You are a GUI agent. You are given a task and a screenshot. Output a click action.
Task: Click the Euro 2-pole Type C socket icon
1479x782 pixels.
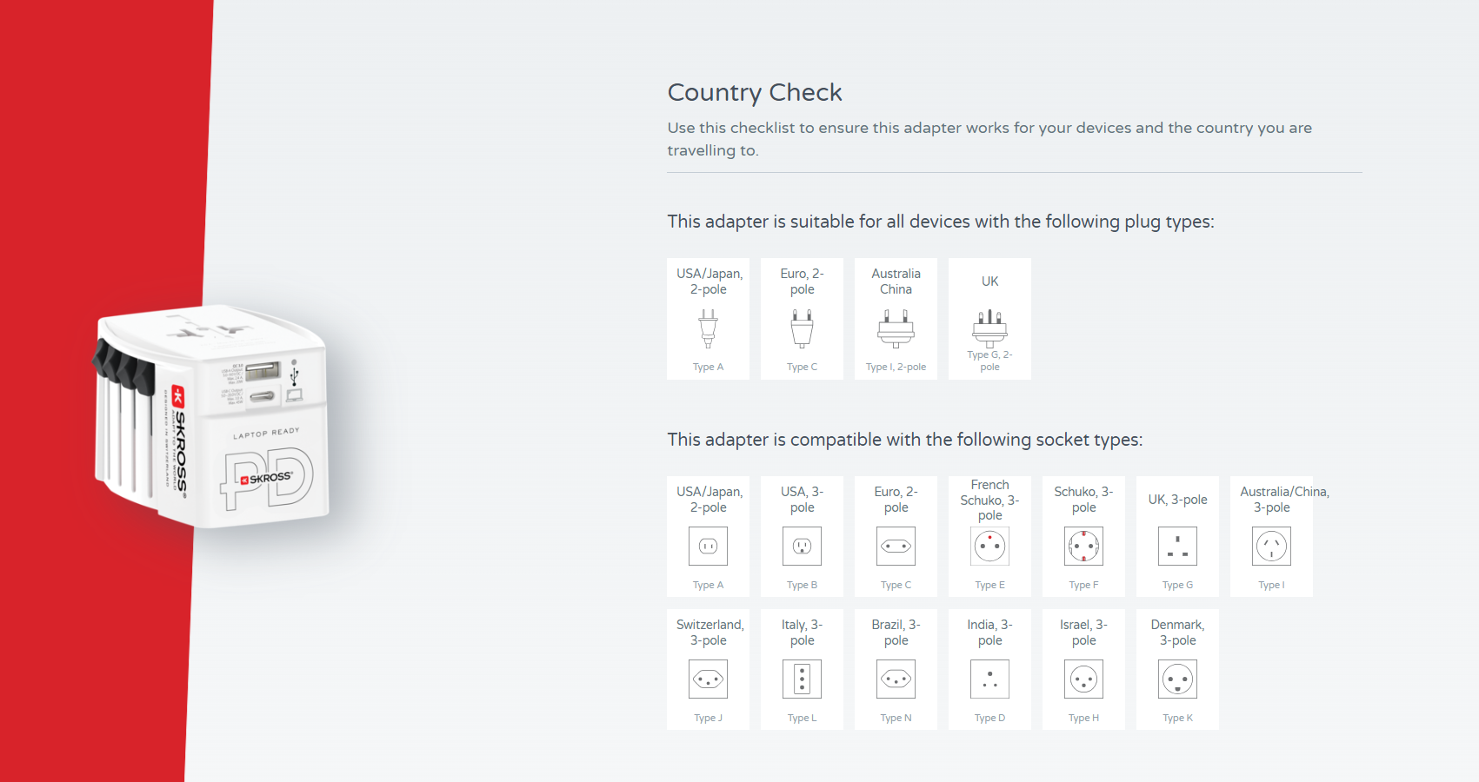click(x=896, y=547)
